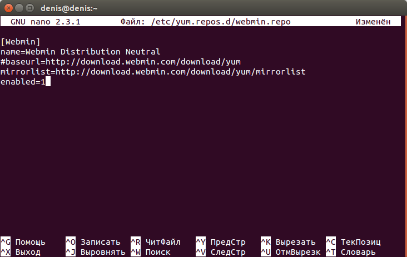Click the ^C ТекПозиц cursor position shortcut
407x257 pixels.
click(353, 242)
